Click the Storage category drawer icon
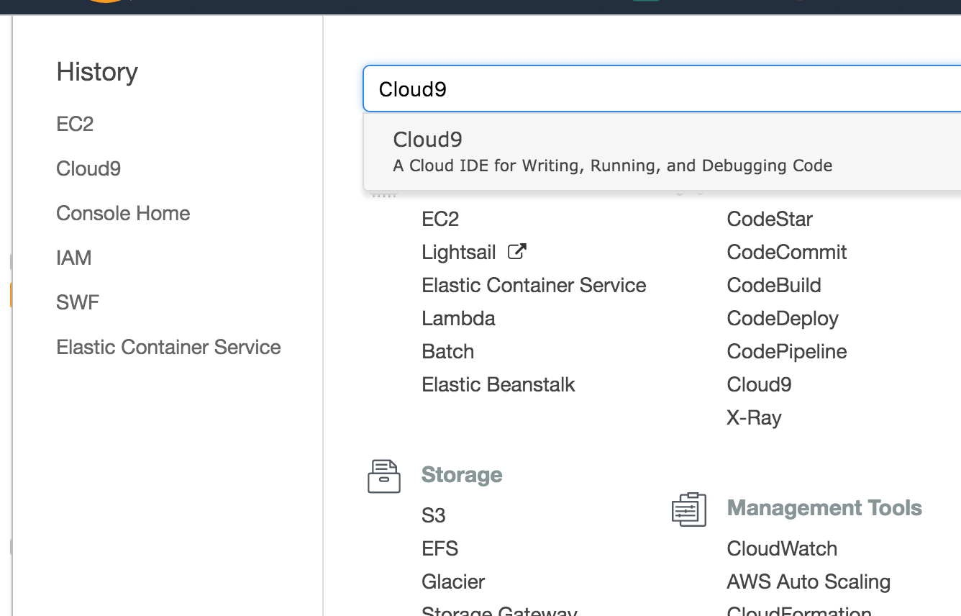The image size is (961, 616). click(x=383, y=476)
